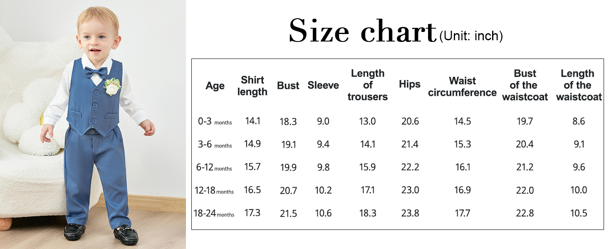The width and height of the screenshot is (609, 249).
Task: Click the white flower boutonniere on vest
Action: click(112, 87)
